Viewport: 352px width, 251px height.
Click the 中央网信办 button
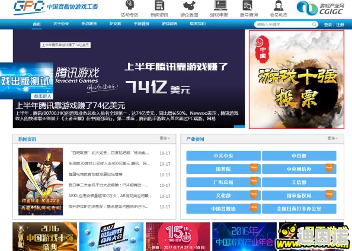coord(299,169)
